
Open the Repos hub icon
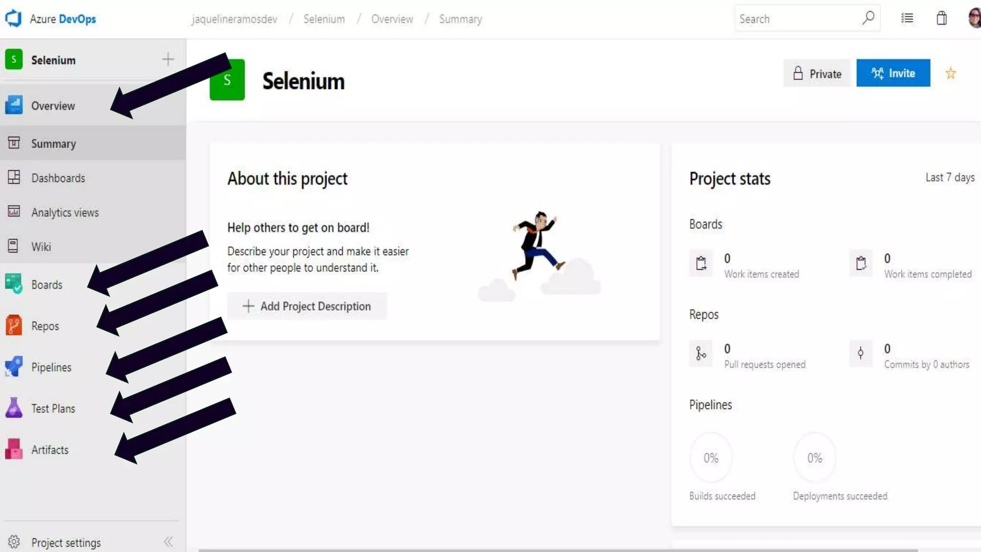tap(14, 325)
